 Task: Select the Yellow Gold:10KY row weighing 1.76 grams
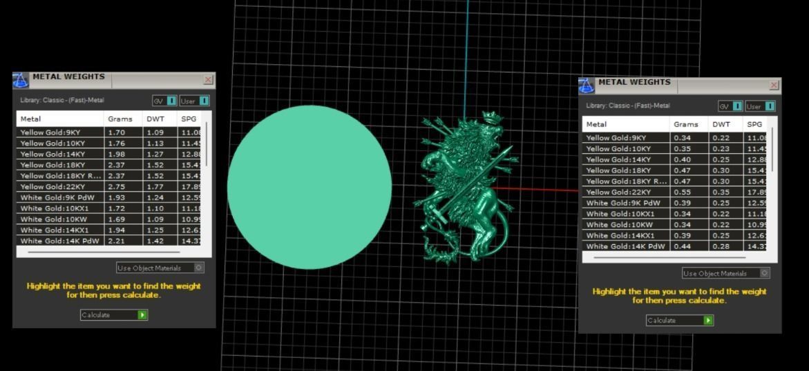click(x=109, y=143)
